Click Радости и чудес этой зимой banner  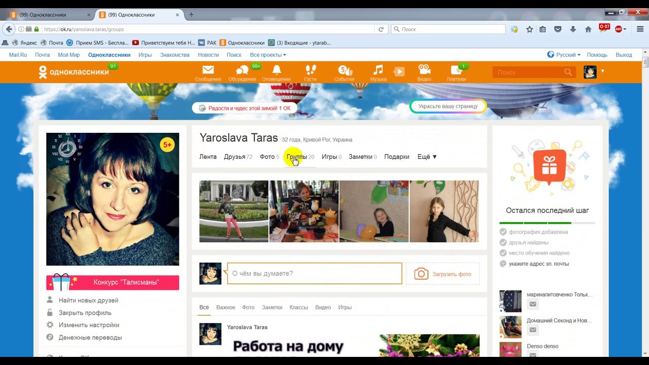[244, 108]
